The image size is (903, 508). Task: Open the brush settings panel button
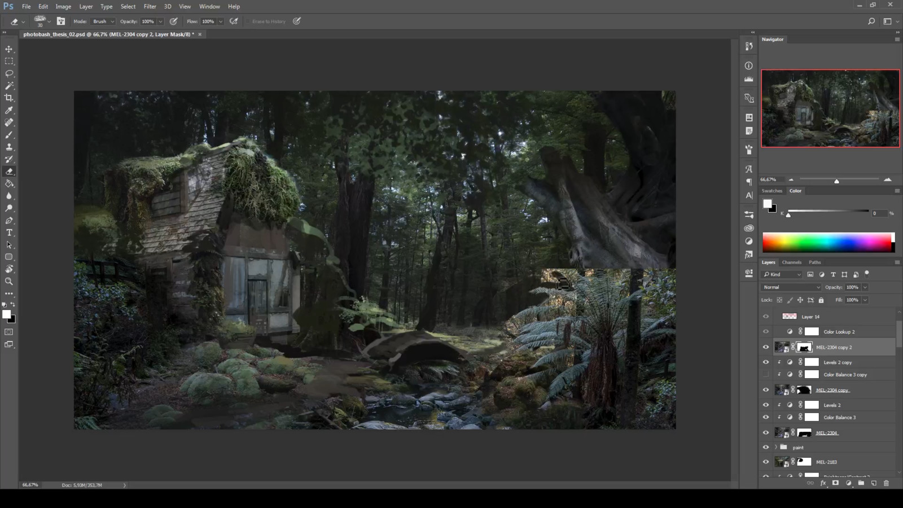tap(61, 21)
